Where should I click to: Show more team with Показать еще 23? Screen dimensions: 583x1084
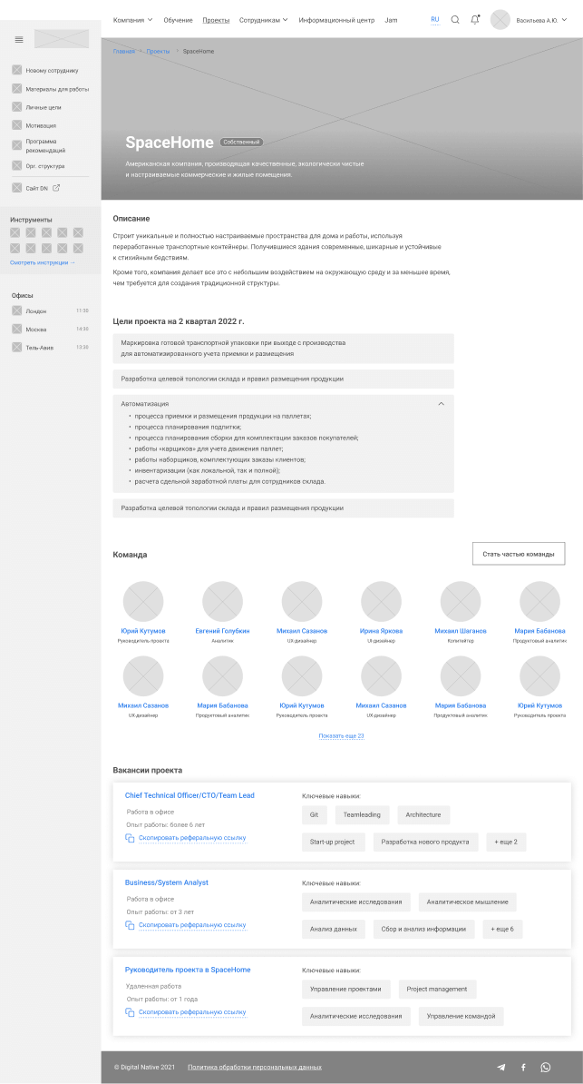coord(341,735)
